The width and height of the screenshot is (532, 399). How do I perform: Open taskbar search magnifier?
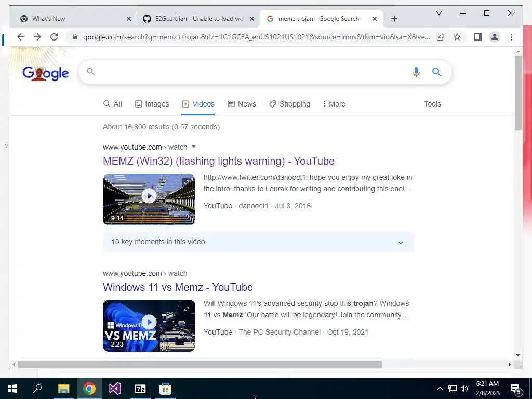click(x=37, y=389)
